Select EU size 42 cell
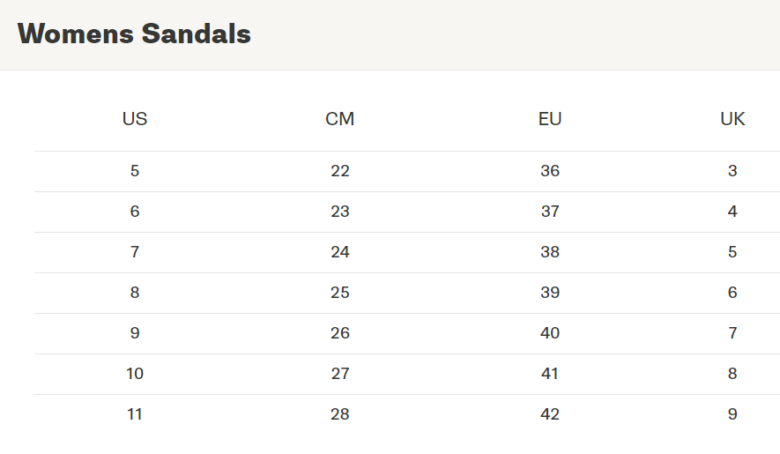Screen dimensions: 780x454 (x=550, y=414)
